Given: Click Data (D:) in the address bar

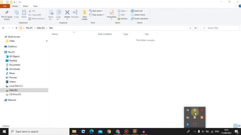Looking at the screenshot, I should [x=41, y=28].
